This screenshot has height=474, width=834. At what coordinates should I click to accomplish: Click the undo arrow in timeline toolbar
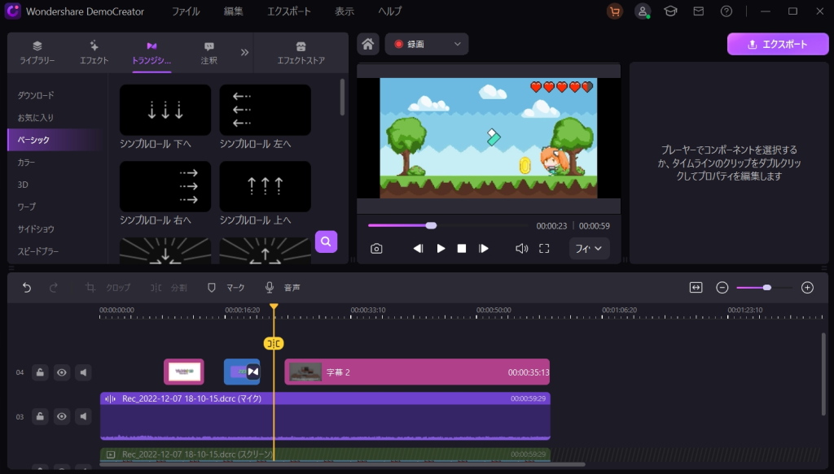(x=27, y=288)
